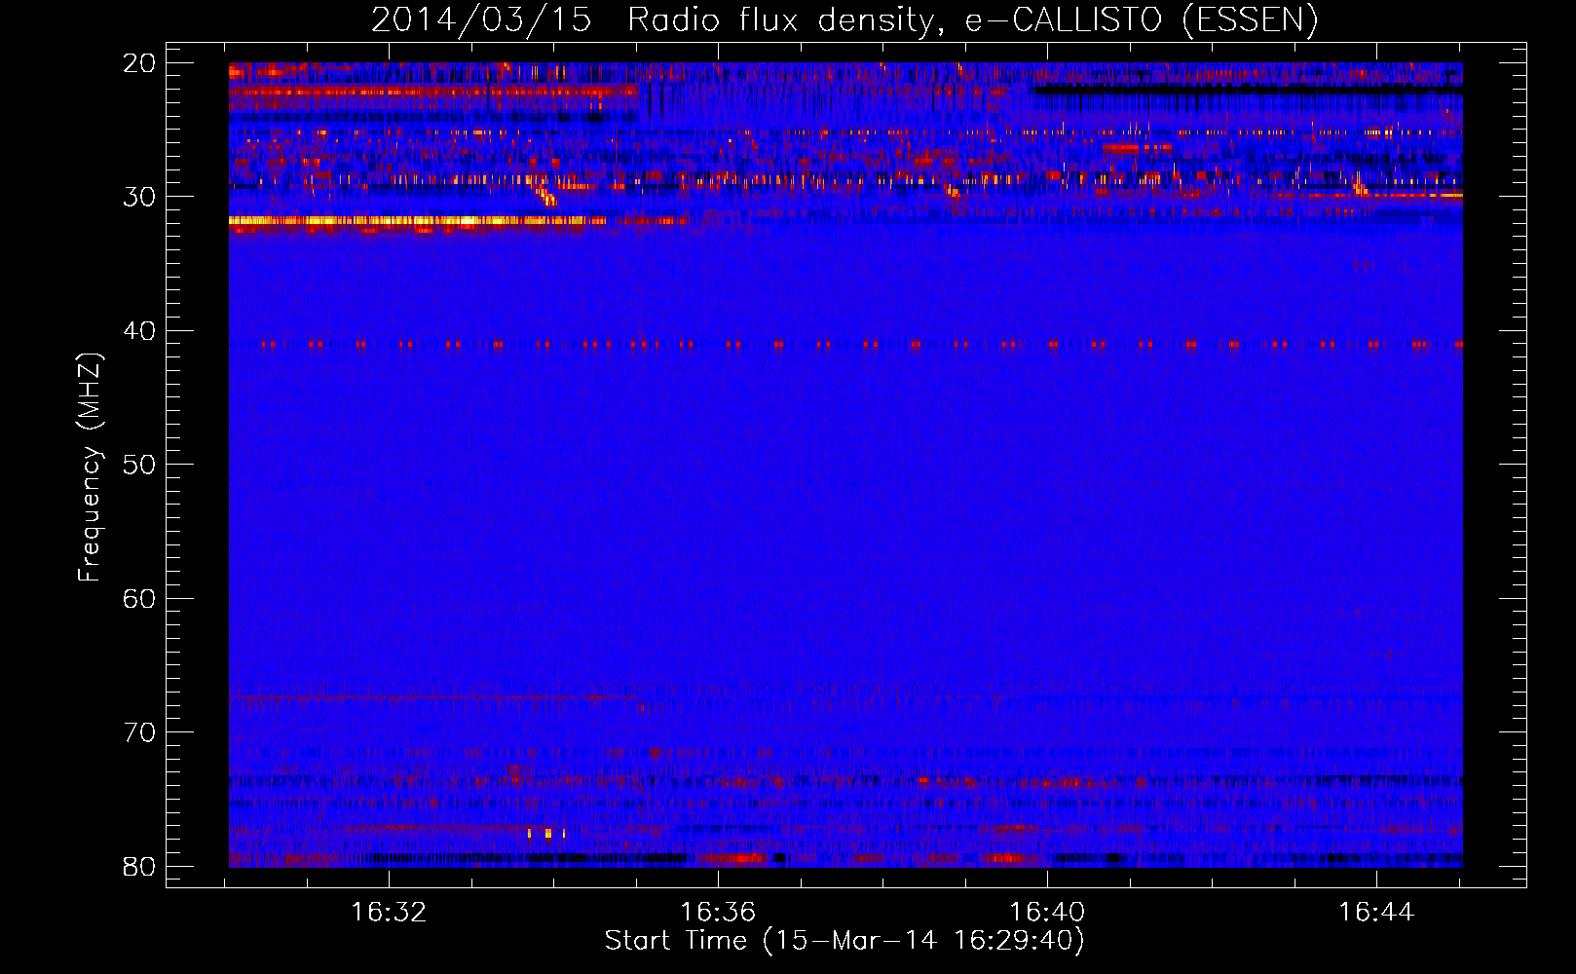This screenshot has height=974, width=1576.
Task: Click the 'Start Time (15-Mar-14 16:29:40)' label
Action: coord(844,940)
